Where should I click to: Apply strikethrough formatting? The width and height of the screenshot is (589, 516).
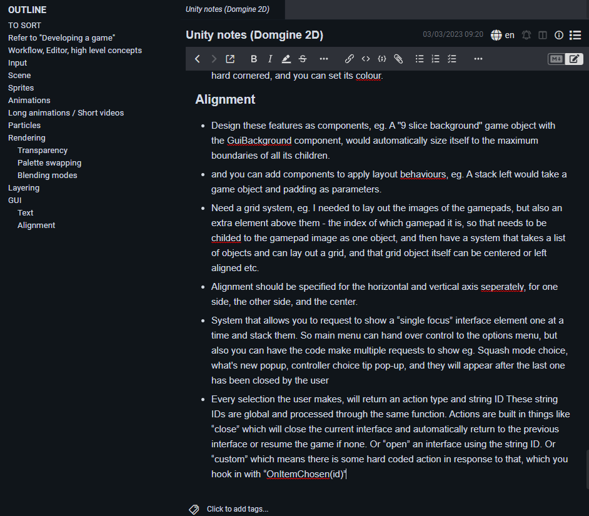[x=303, y=59]
